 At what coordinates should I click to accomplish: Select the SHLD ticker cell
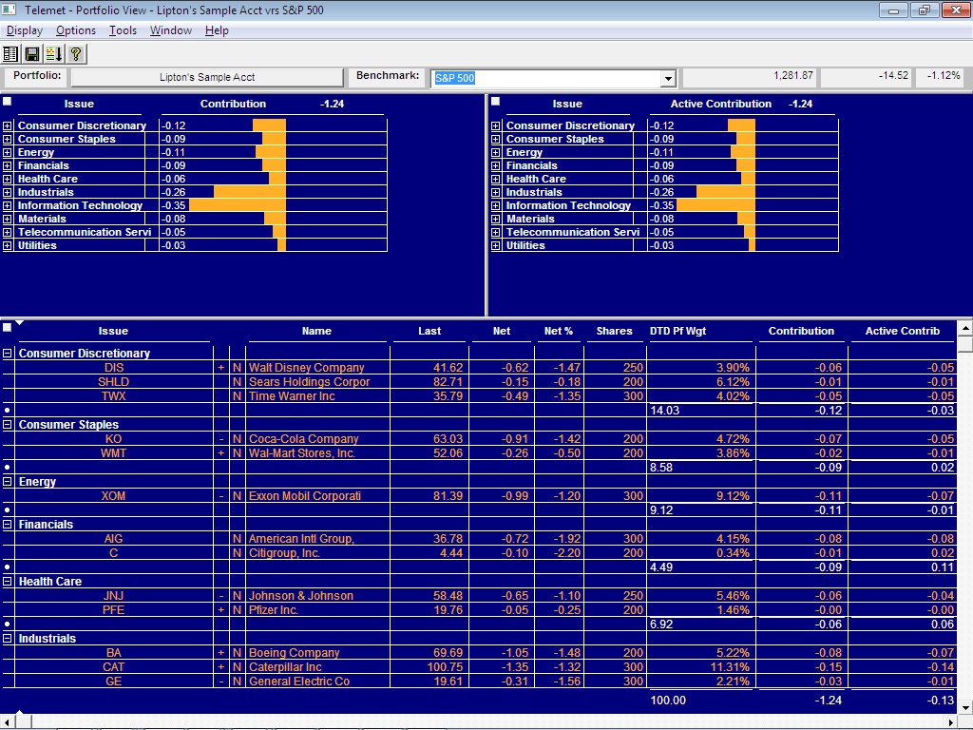[114, 382]
